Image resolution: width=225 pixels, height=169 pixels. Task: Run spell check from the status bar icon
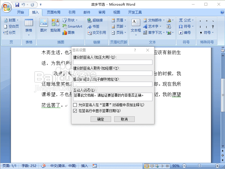(44, 166)
